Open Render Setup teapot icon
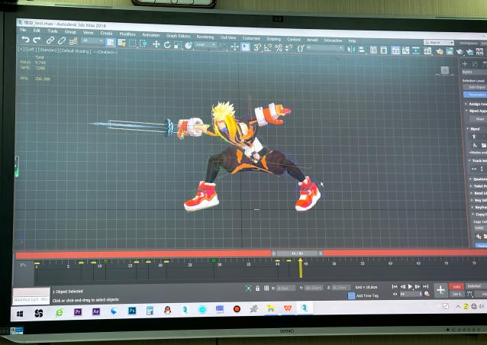 pyautogui.click(x=439, y=52)
